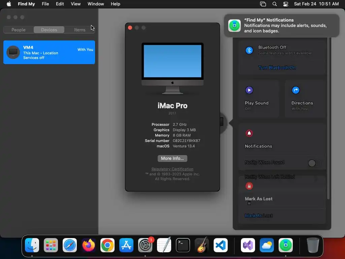345x259 pixels.
Task: Open the Edit menu
Action: [60, 4]
